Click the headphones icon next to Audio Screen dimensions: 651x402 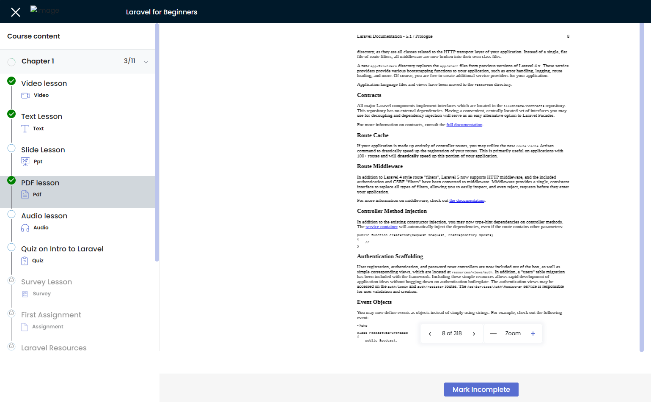[x=25, y=228]
